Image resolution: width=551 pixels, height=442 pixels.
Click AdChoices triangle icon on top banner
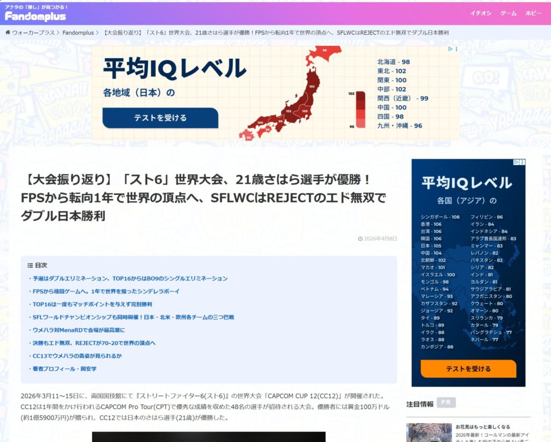(450, 49)
